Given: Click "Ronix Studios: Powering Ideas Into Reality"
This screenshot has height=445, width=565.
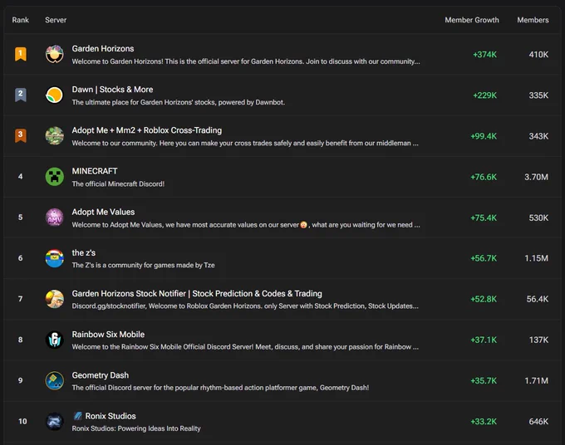Looking at the screenshot, I should [136, 428].
